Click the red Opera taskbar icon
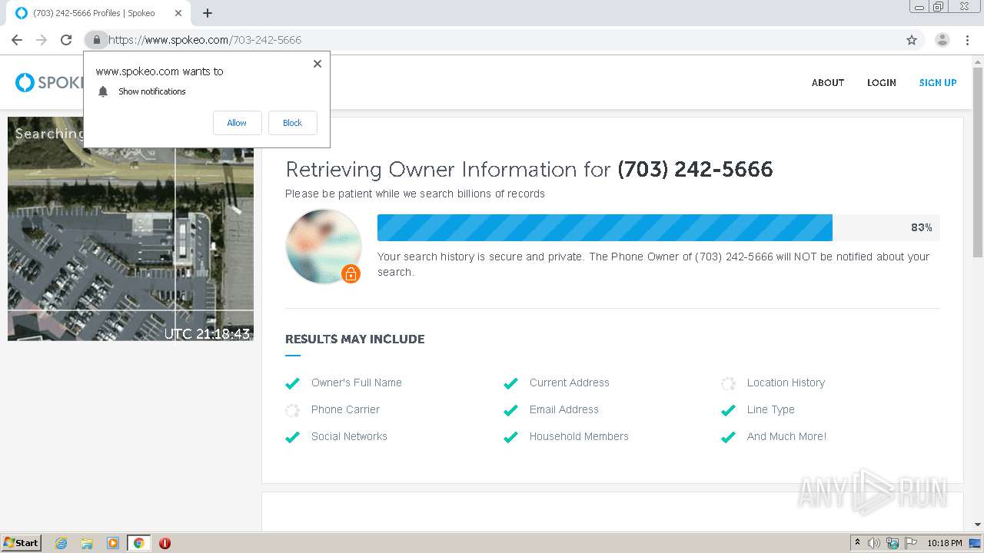 pyautogui.click(x=165, y=543)
